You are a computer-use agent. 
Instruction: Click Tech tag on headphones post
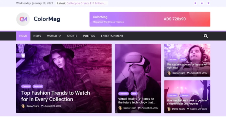pos(183,59)
